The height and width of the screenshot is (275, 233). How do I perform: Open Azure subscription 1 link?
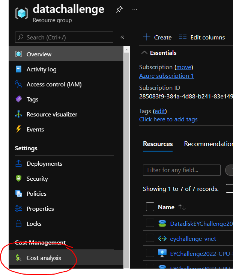(x=167, y=76)
